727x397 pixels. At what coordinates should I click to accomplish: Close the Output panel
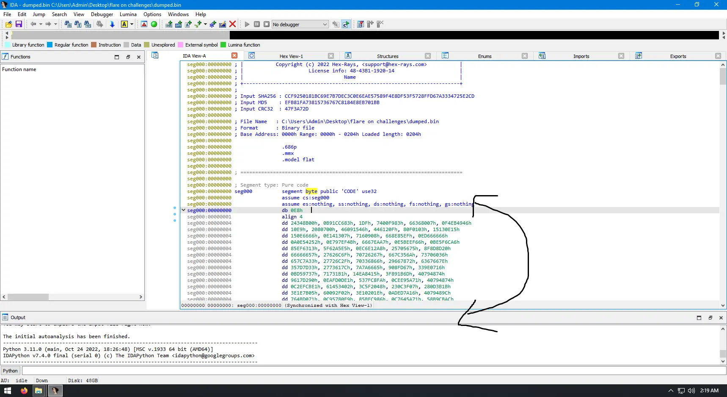[721, 317]
